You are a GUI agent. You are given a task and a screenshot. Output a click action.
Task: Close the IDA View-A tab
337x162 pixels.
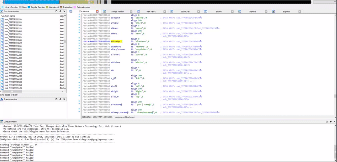pyautogui.click(x=97, y=11)
